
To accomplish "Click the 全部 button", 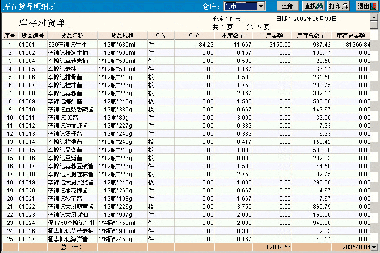I will 288,6.
